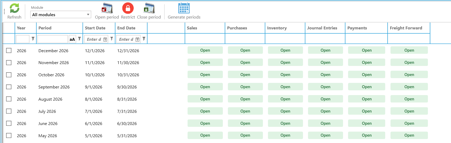
Task: Check the October 2026 row checkbox
Action: click(9, 75)
